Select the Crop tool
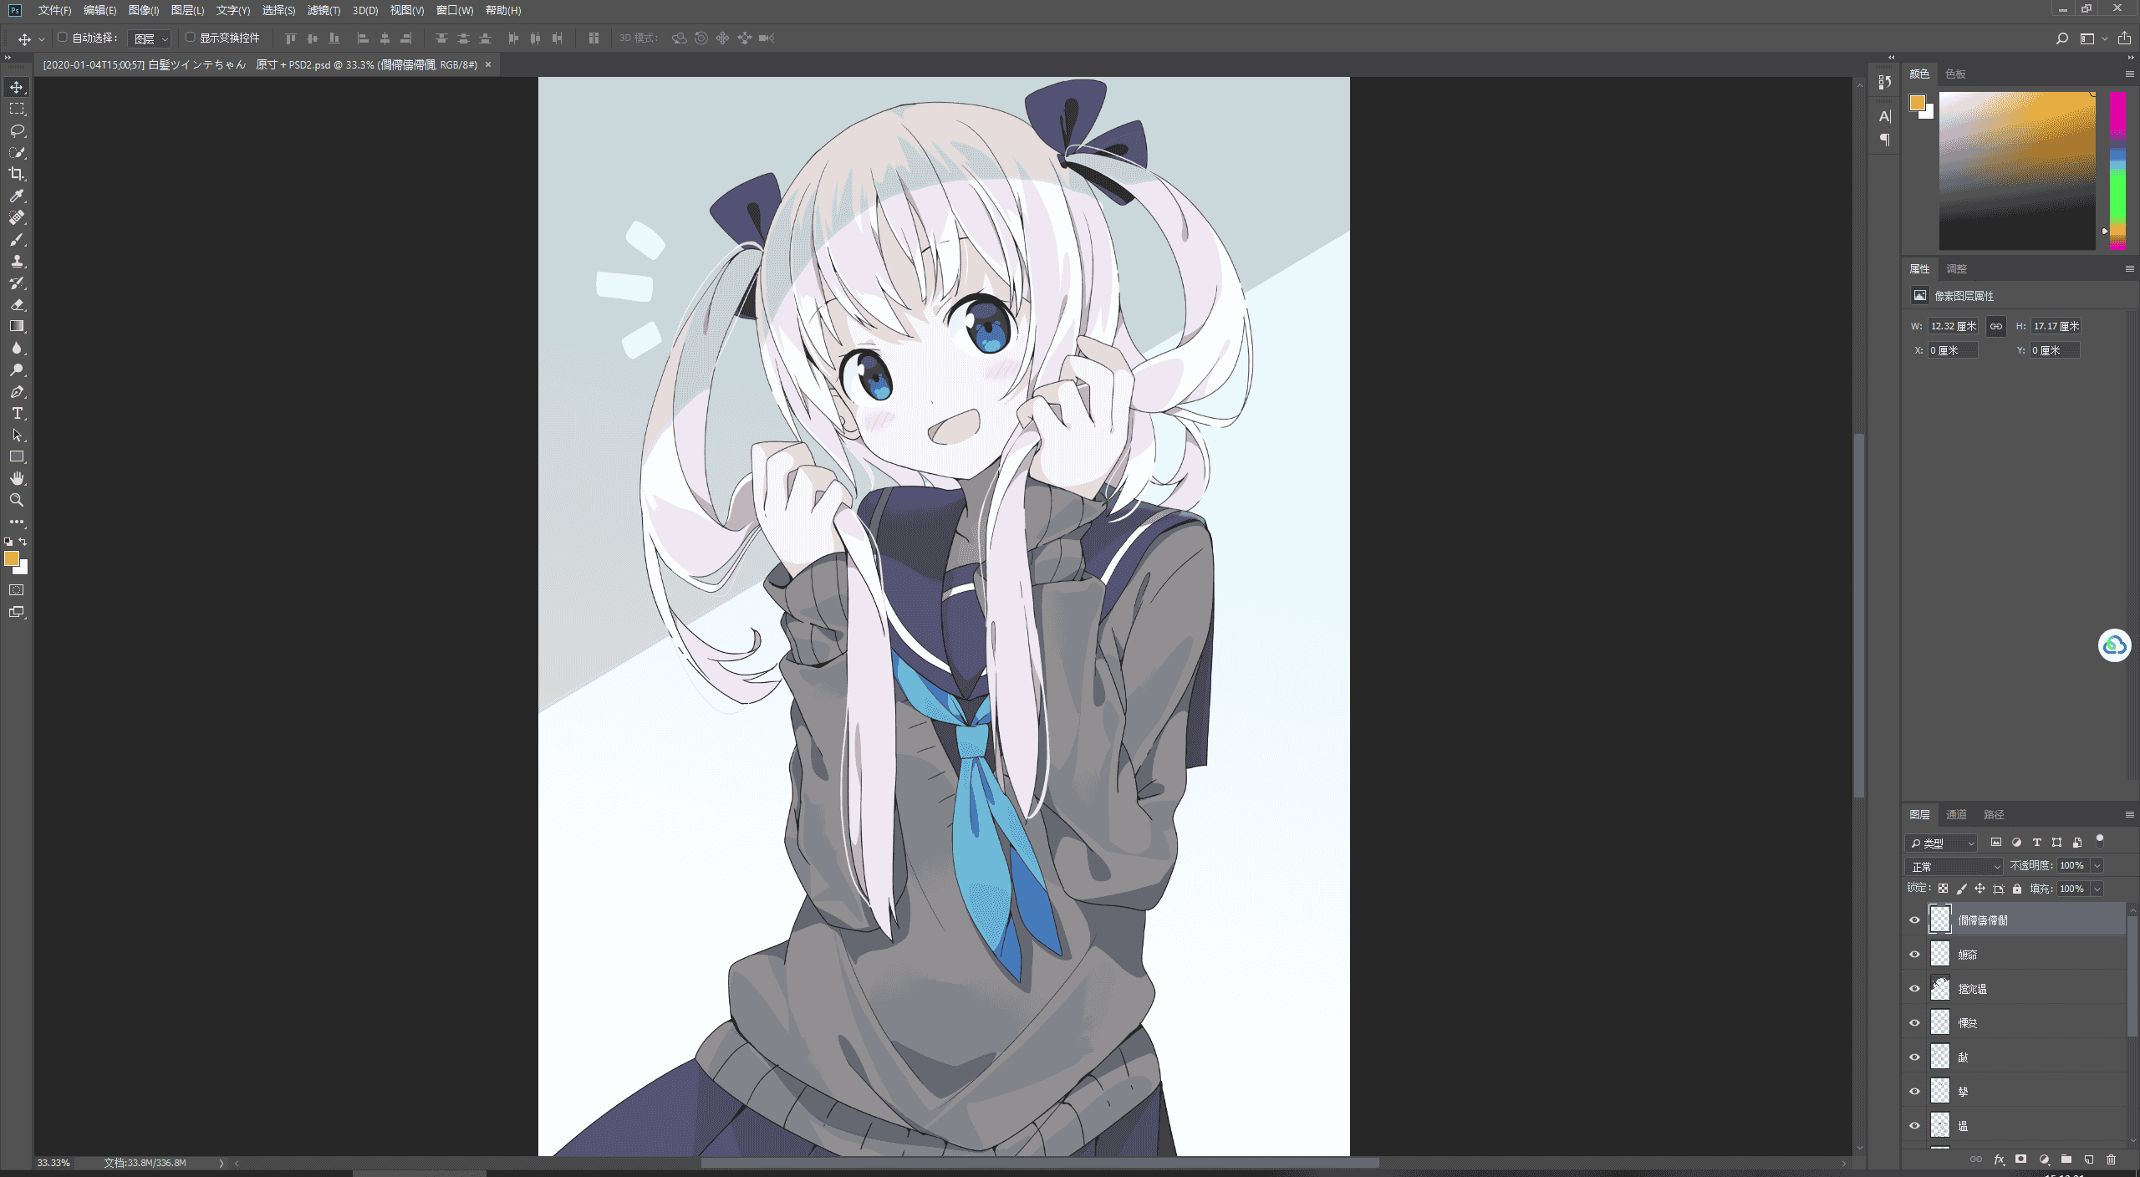2140x1177 pixels. click(17, 174)
